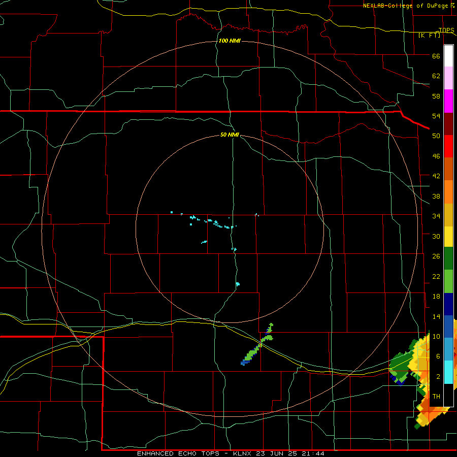Click the "[K FT]" units label

click(x=429, y=36)
